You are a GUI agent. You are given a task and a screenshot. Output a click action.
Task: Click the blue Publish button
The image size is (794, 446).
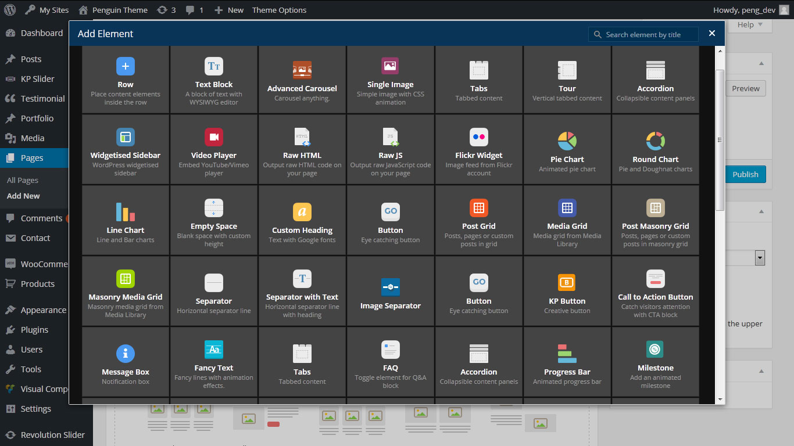point(745,174)
